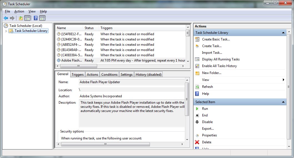The image size is (294, 158).
Task: Sort tasks by the Status column header
Action: coord(91,28)
